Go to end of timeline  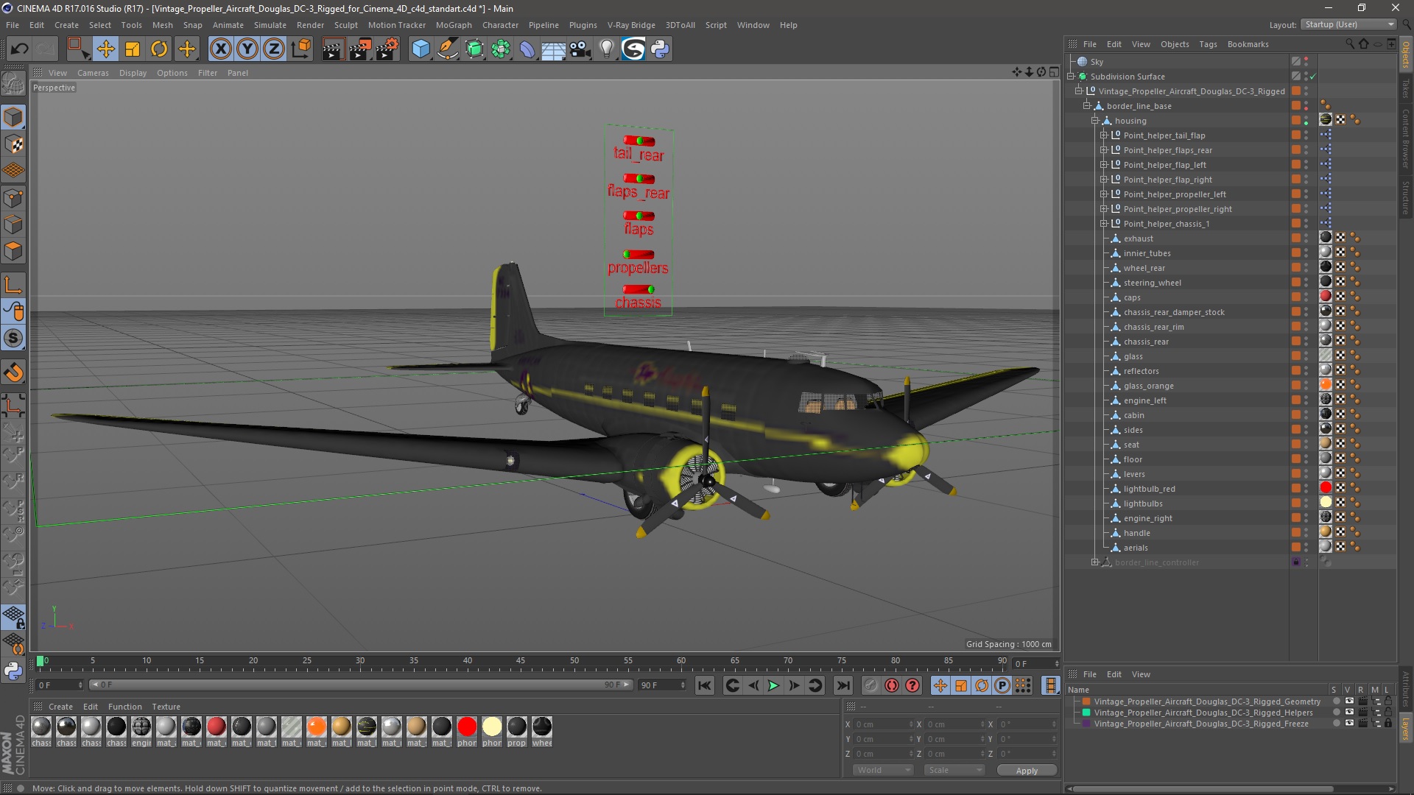843,685
